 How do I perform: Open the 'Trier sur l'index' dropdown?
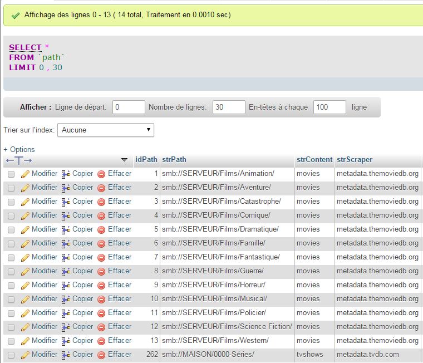pos(106,130)
